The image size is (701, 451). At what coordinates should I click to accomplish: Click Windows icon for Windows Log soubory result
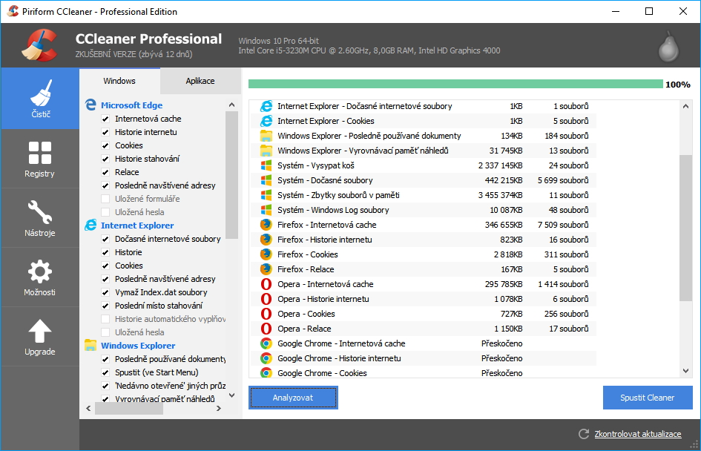pyautogui.click(x=266, y=210)
